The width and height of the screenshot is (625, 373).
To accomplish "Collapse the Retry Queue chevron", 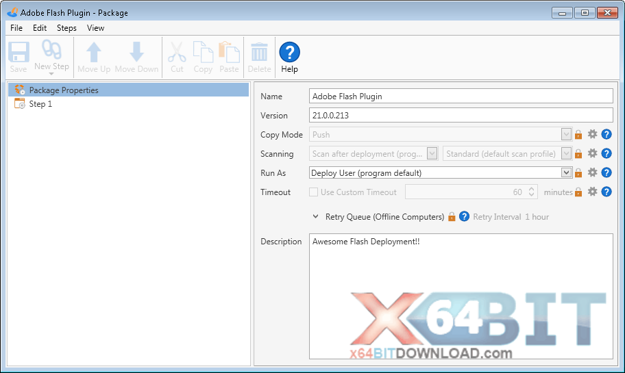I will point(316,216).
